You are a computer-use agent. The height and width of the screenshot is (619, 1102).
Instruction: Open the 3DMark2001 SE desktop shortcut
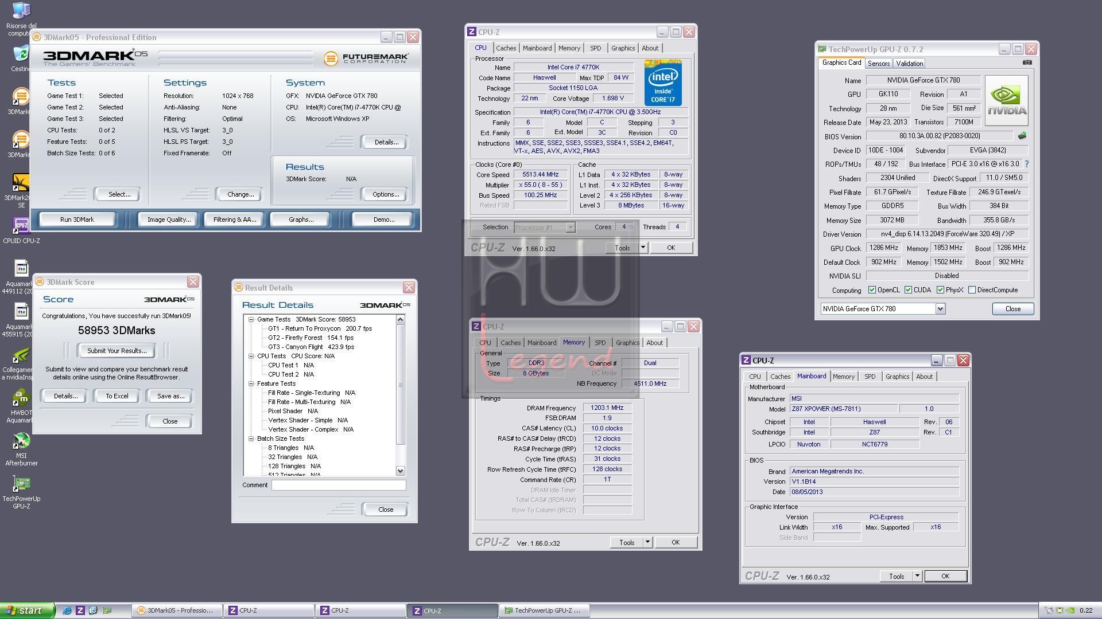pos(21,183)
